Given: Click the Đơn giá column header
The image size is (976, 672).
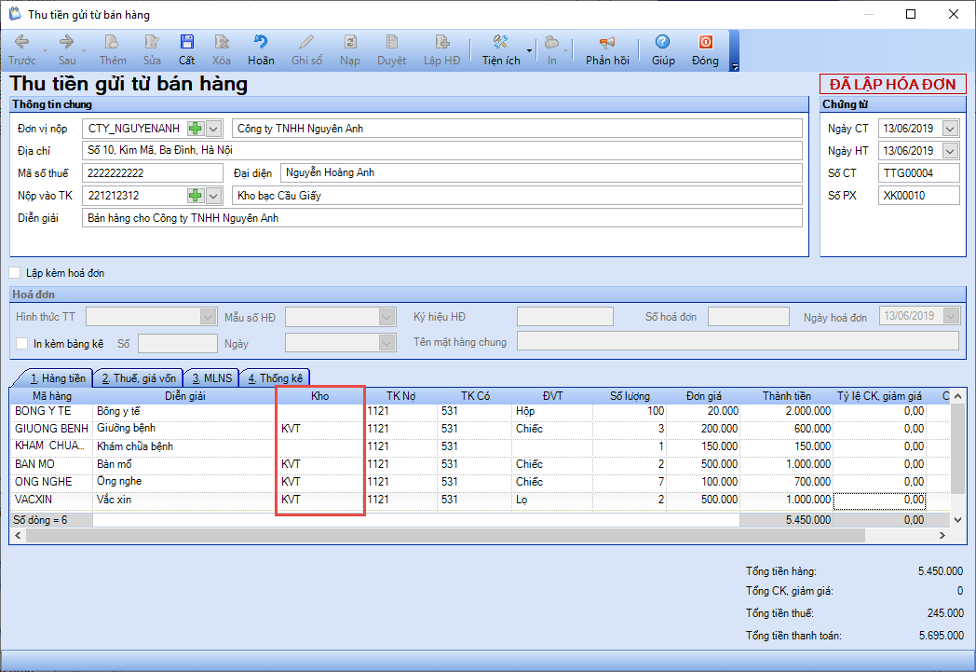Looking at the screenshot, I should pyautogui.click(x=704, y=396).
